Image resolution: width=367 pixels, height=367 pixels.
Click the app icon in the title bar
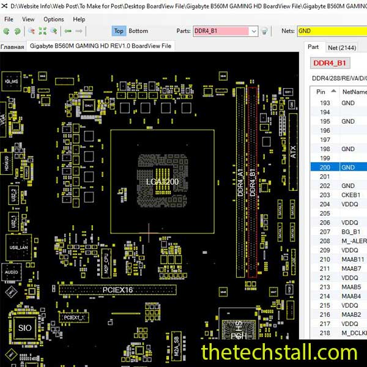pyautogui.click(x=4, y=6)
